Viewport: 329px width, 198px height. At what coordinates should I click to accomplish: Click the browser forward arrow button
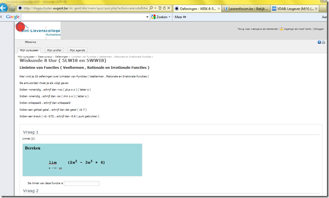point(12,8)
